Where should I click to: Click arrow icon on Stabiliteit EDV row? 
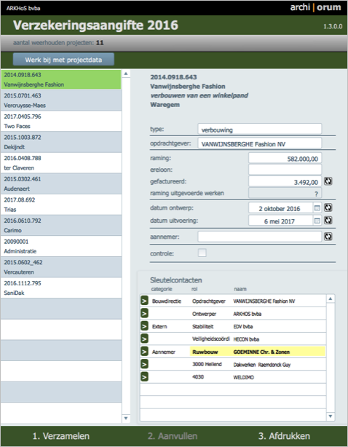click(144, 326)
